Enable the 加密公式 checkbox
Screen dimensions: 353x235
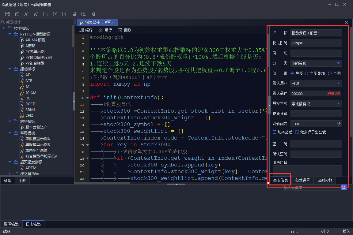[275, 132]
